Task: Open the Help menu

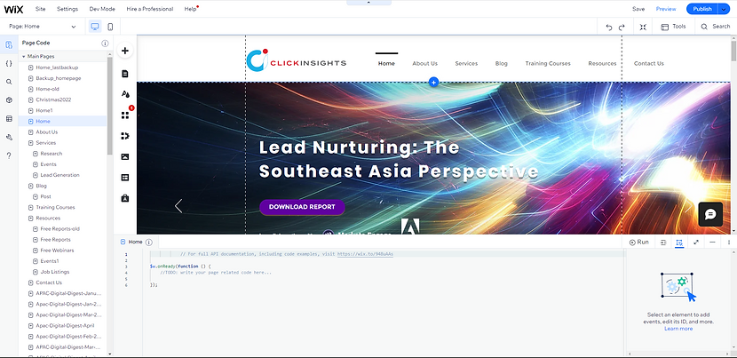Action: pyautogui.click(x=190, y=9)
